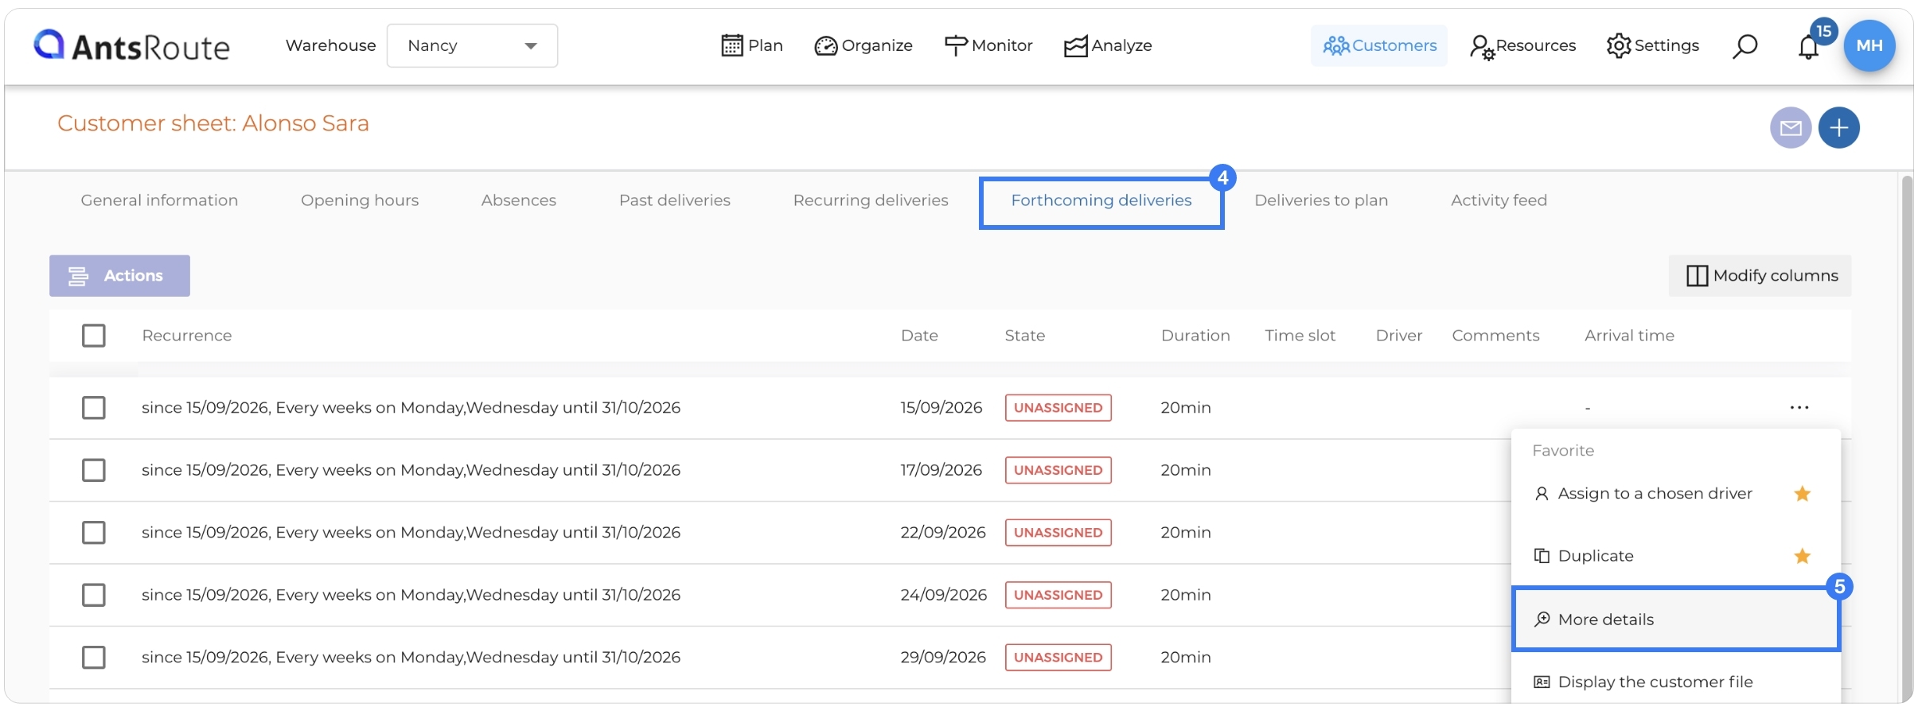The width and height of the screenshot is (1918, 711).
Task: Open the search magnifier icon
Action: click(x=1745, y=46)
